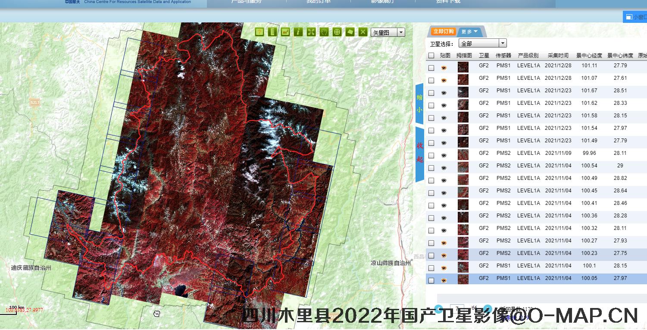This screenshot has width=647, height=330.
Task: Open the 卫星选择 全部 dropdown
Action: pyautogui.click(x=502, y=44)
